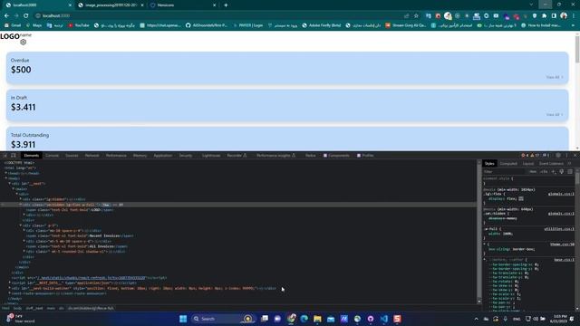Screen dimensions: 580x326
Task: Click the $500 Overdue amount
Action: coord(21,70)
